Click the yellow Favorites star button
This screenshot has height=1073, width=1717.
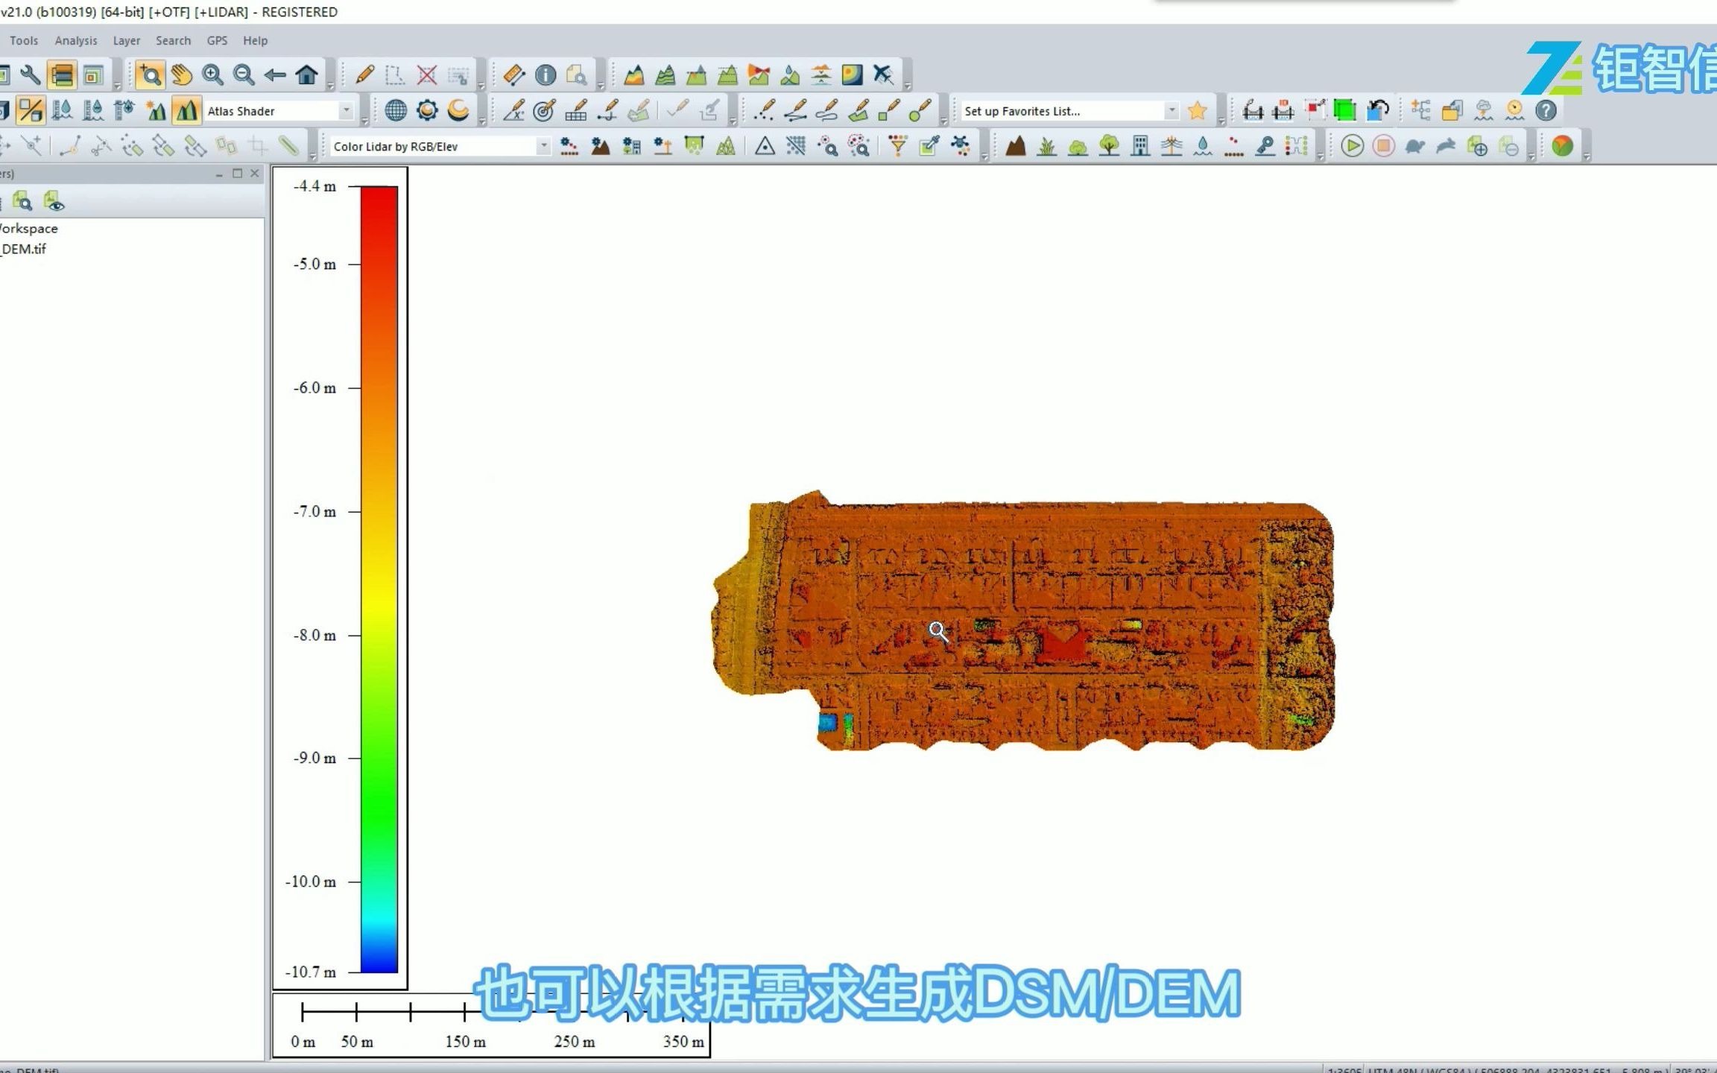coord(1198,111)
